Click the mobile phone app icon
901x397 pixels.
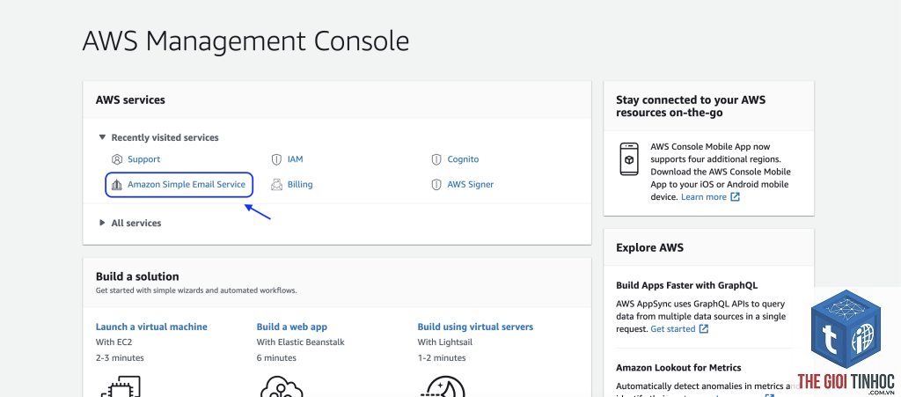tap(629, 159)
